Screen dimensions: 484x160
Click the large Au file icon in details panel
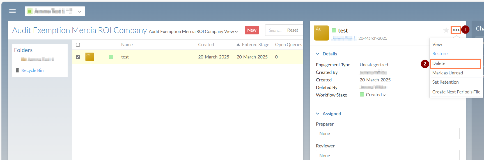click(321, 33)
